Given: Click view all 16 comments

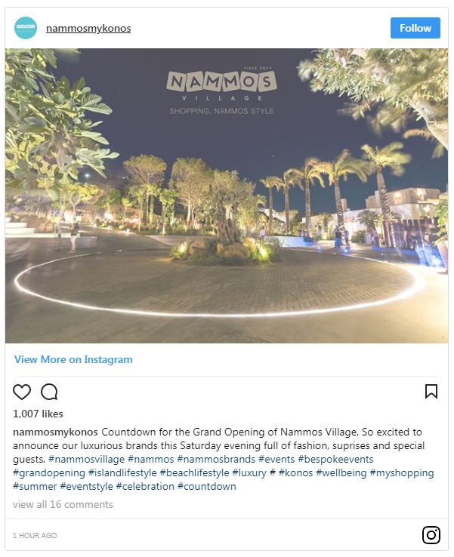Looking at the screenshot, I should tap(63, 504).
